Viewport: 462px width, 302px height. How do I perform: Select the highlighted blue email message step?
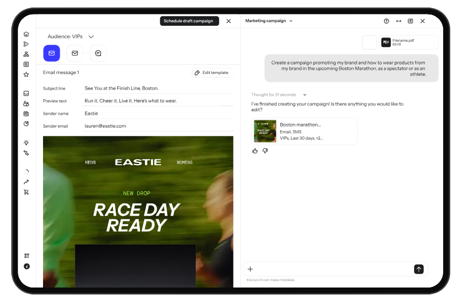tap(52, 53)
